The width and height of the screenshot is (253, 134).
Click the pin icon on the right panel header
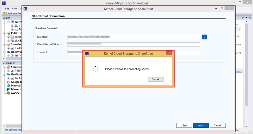tap(246, 18)
